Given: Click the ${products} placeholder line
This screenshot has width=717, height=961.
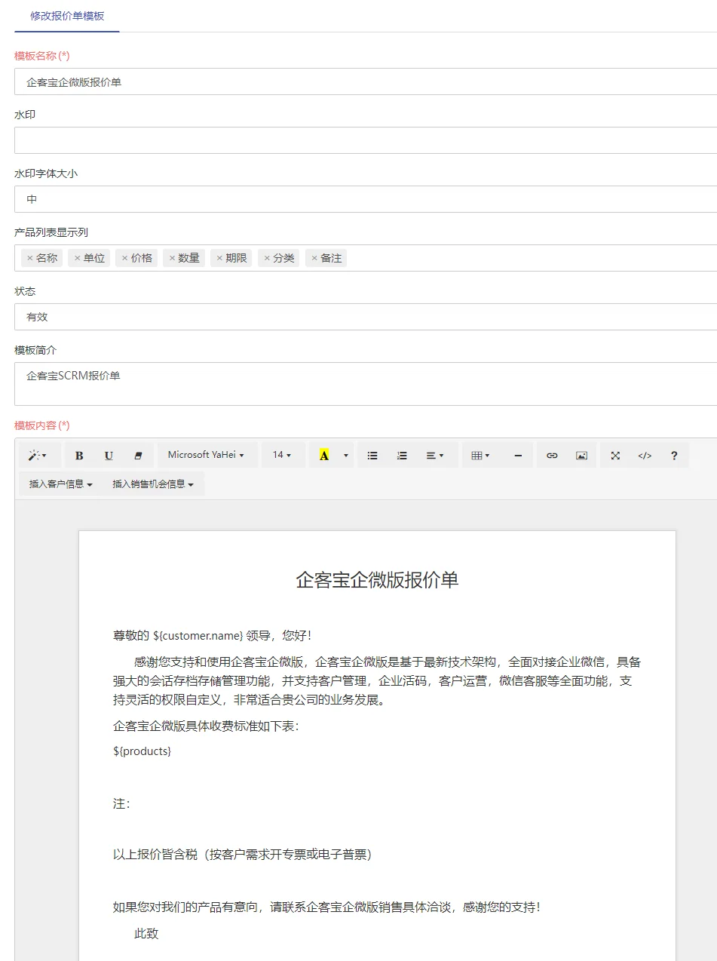Looking at the screenshot, I should click(x=142, y=751).
